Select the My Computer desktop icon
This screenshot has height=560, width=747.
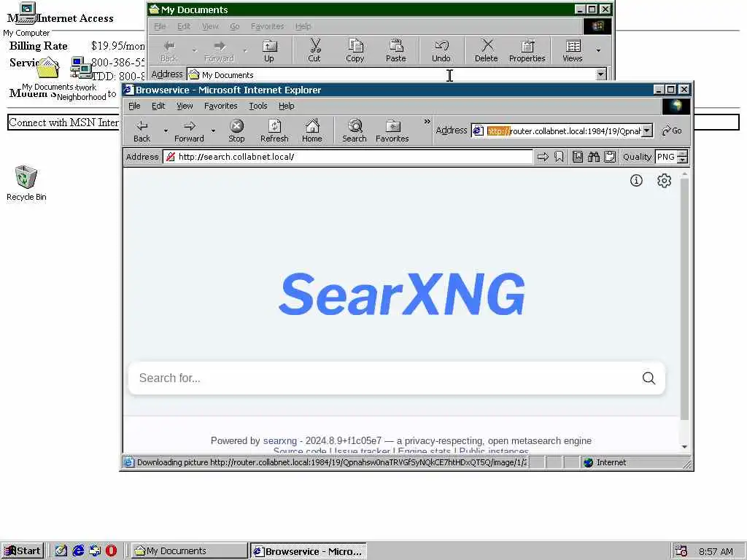[26, 19]
